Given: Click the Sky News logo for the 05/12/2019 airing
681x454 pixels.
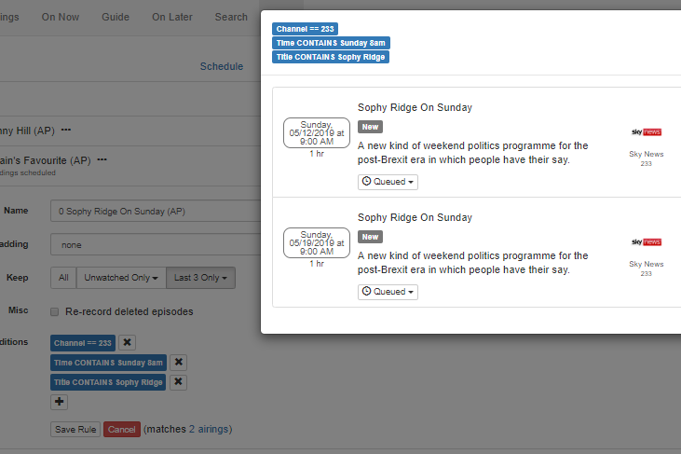Looking at the screenshot, I should coord(646,132).
